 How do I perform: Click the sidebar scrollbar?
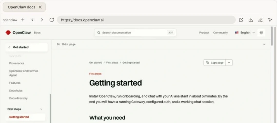pos(50,108)
